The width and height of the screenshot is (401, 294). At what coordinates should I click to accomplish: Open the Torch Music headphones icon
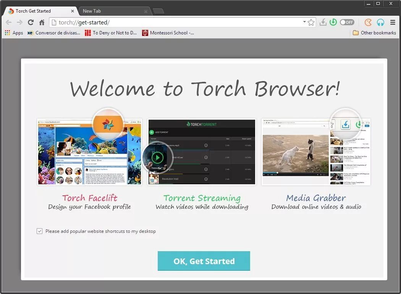[380, 22]
